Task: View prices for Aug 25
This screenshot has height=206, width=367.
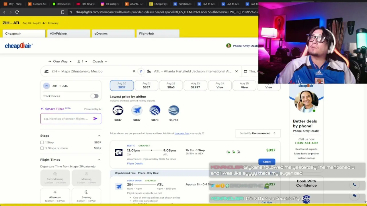Action: point(244,85)
